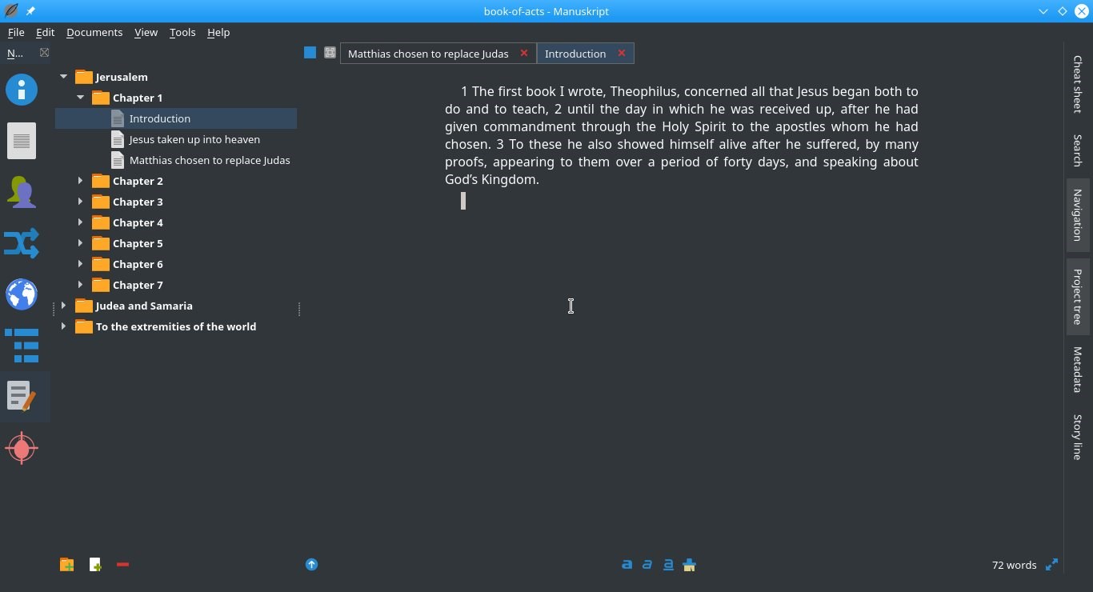Screen dimensions: 1093x592
Task: Open the Tools menu
Action: coord(182,32)
